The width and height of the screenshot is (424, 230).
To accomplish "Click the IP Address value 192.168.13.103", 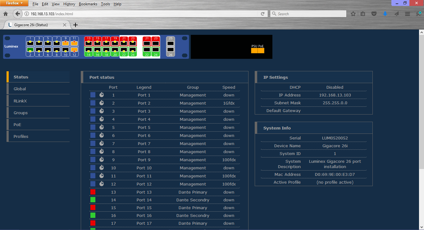I will coord(335,95).
